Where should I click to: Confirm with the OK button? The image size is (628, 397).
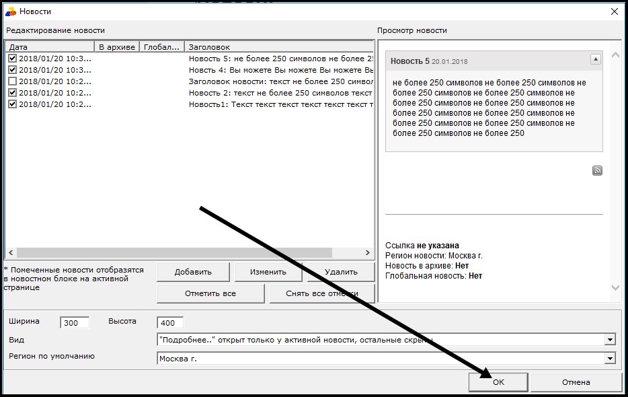pos(498,382)
